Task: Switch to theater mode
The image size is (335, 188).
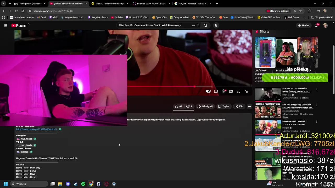Action: (231, 91)
